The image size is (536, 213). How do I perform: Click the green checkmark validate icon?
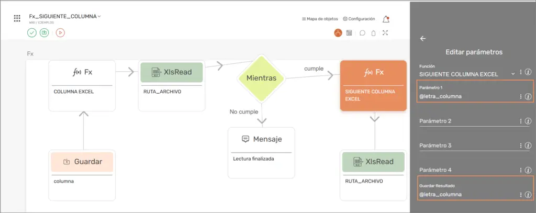pyautogui.click(x=32, y=32)
